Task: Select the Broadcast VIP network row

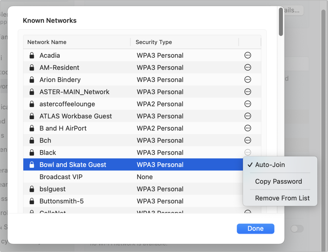Action: (x=142, y=177)
